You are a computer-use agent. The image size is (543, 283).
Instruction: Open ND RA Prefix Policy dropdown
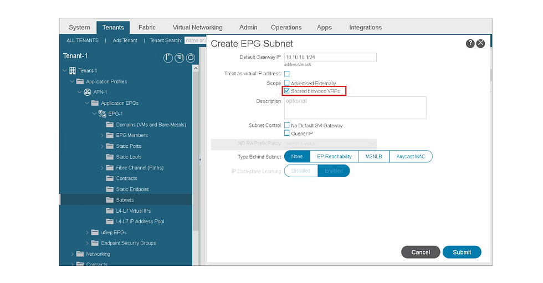[x=330, y=143]
